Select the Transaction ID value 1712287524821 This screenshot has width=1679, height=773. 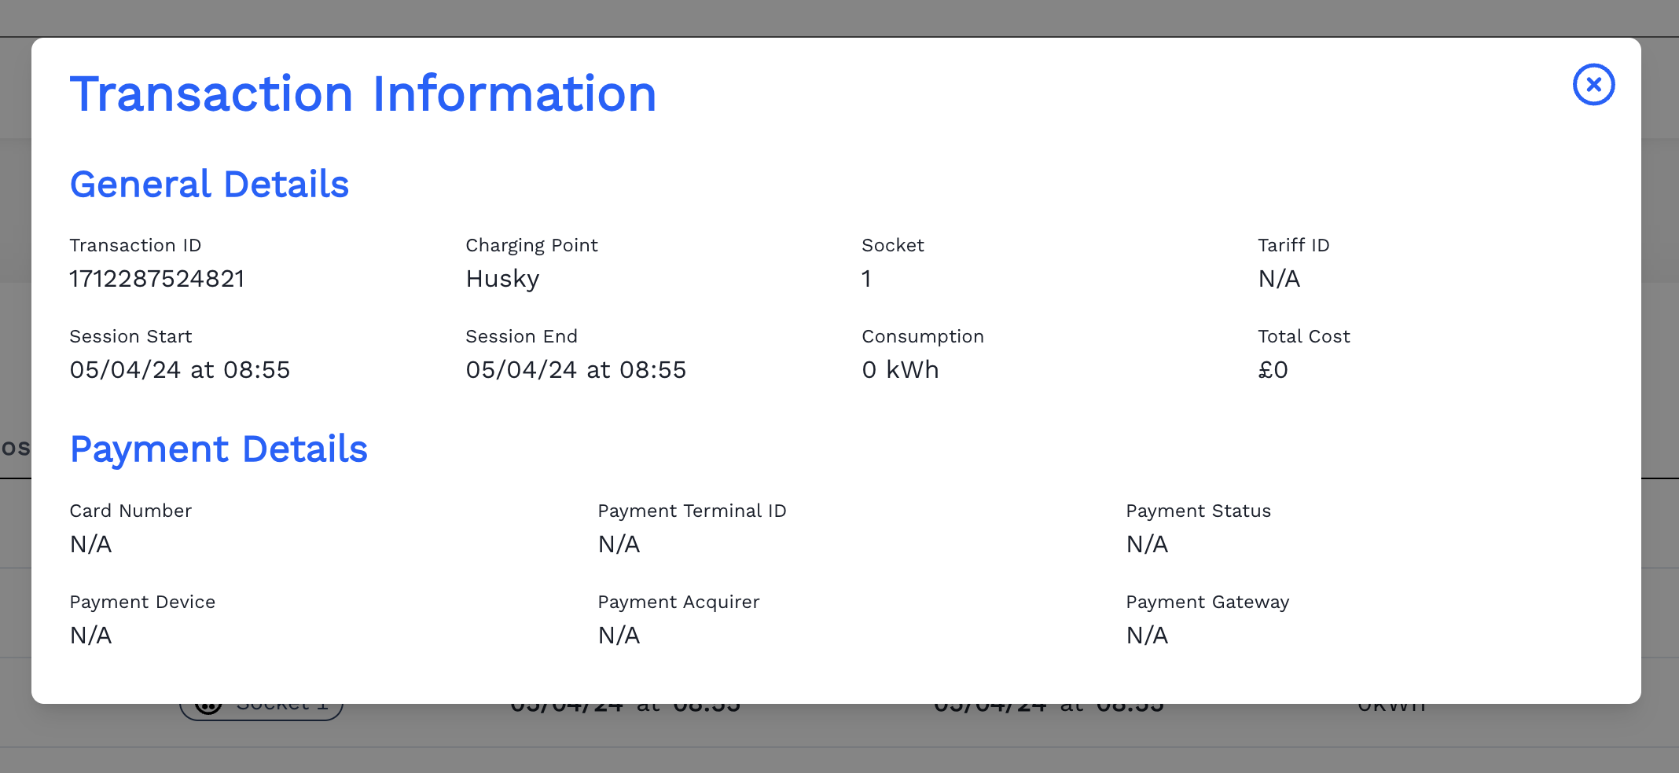(x=156, y=279)
